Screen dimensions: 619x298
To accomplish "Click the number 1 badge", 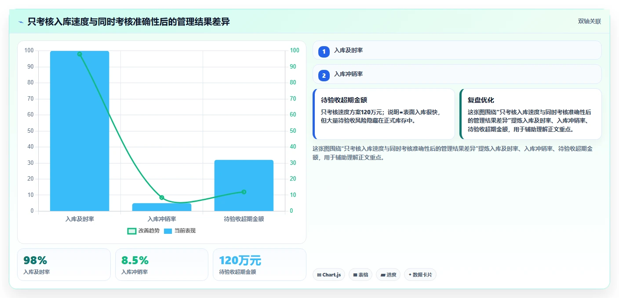I will (324, 52).
